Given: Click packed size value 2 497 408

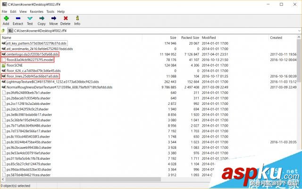Looking at the screenshot, I should [x=192, y=87].
